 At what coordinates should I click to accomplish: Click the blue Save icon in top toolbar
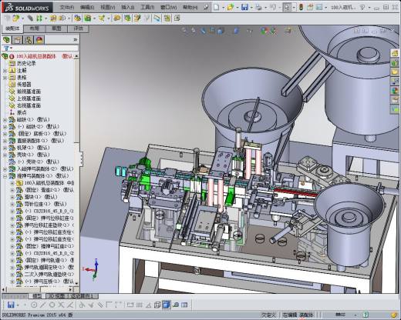(x=244, y=7)
